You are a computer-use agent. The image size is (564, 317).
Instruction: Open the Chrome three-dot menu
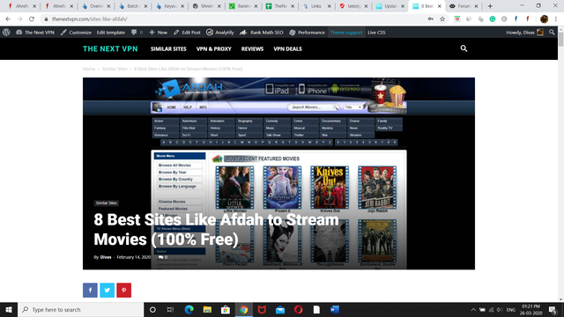pos(556,19)
